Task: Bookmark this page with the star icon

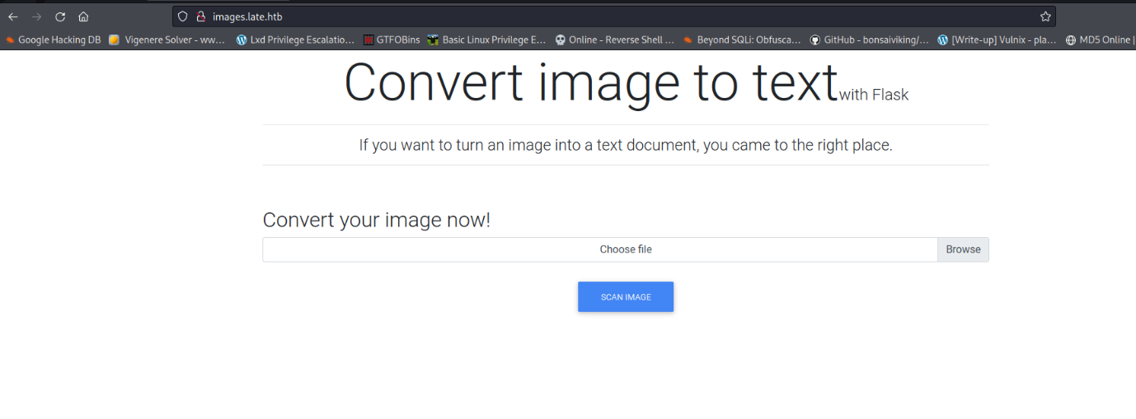Action: coord(1045,16)
